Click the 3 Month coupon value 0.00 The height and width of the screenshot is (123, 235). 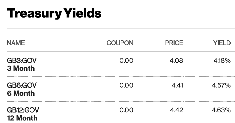tap(126, 61)
